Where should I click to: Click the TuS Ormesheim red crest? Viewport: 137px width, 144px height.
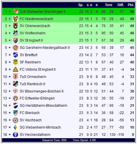[x=15, y=77]
